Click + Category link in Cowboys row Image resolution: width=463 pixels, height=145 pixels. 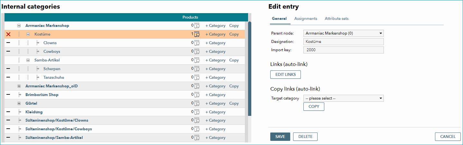(x=215, y=52)
